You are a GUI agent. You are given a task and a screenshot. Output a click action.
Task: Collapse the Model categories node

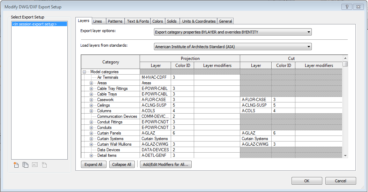84,72
